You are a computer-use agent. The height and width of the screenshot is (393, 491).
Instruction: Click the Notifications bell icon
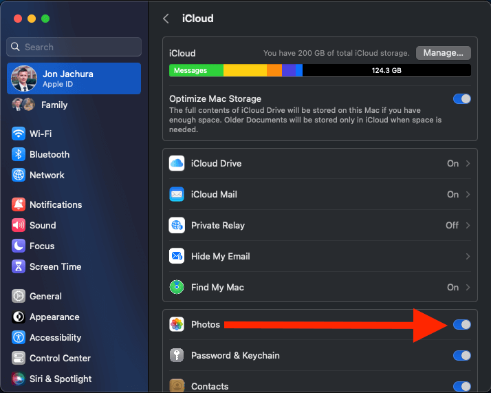coord(19,204)
